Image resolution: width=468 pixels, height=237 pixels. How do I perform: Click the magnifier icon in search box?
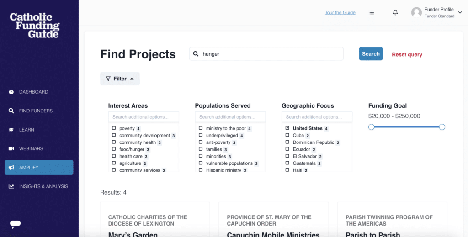(196, 54)
